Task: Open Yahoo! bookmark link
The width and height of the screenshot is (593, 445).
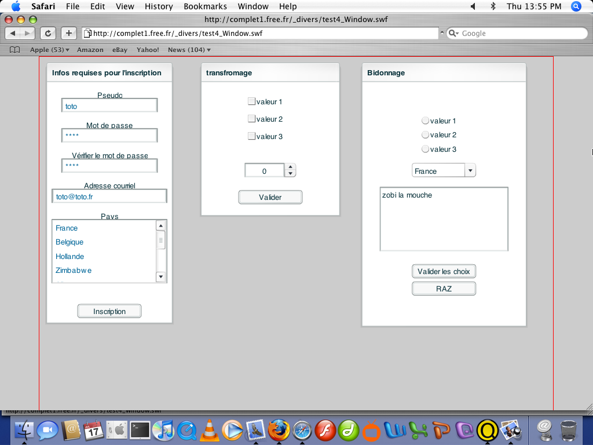Action: coord(148,50)
